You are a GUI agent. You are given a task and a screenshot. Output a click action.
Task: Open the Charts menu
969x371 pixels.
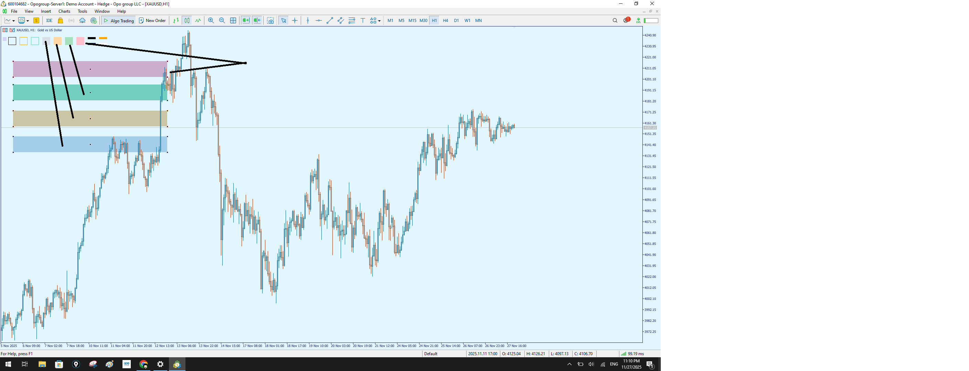coord(64,11)
